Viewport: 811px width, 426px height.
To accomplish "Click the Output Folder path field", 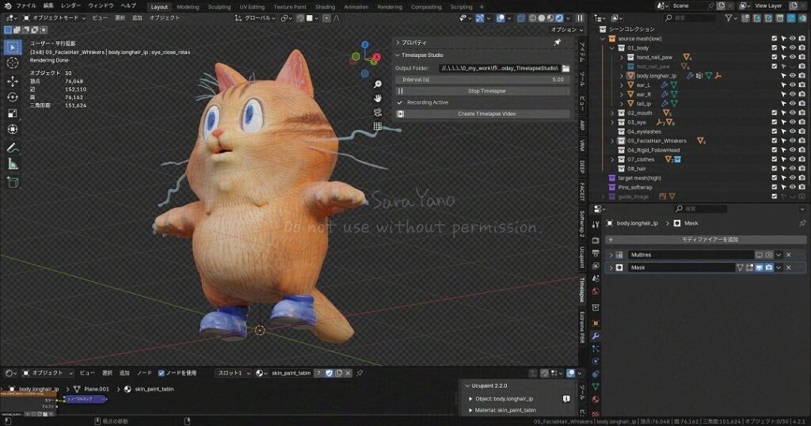I will coord(499,68).
